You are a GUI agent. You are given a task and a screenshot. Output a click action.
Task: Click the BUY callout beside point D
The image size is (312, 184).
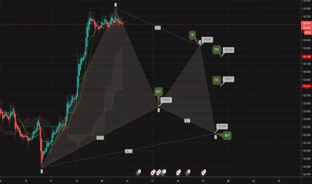coord(227,135)
